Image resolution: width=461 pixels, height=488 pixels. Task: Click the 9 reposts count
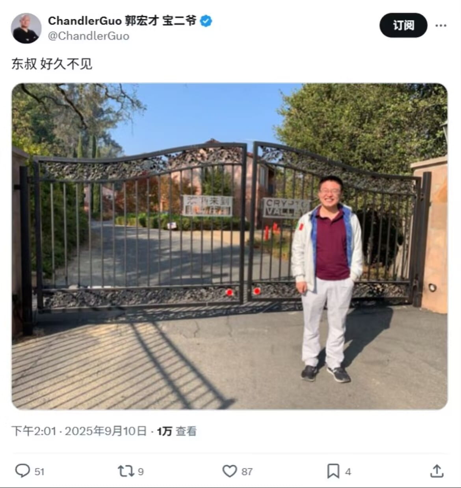[x=141, y=471]
